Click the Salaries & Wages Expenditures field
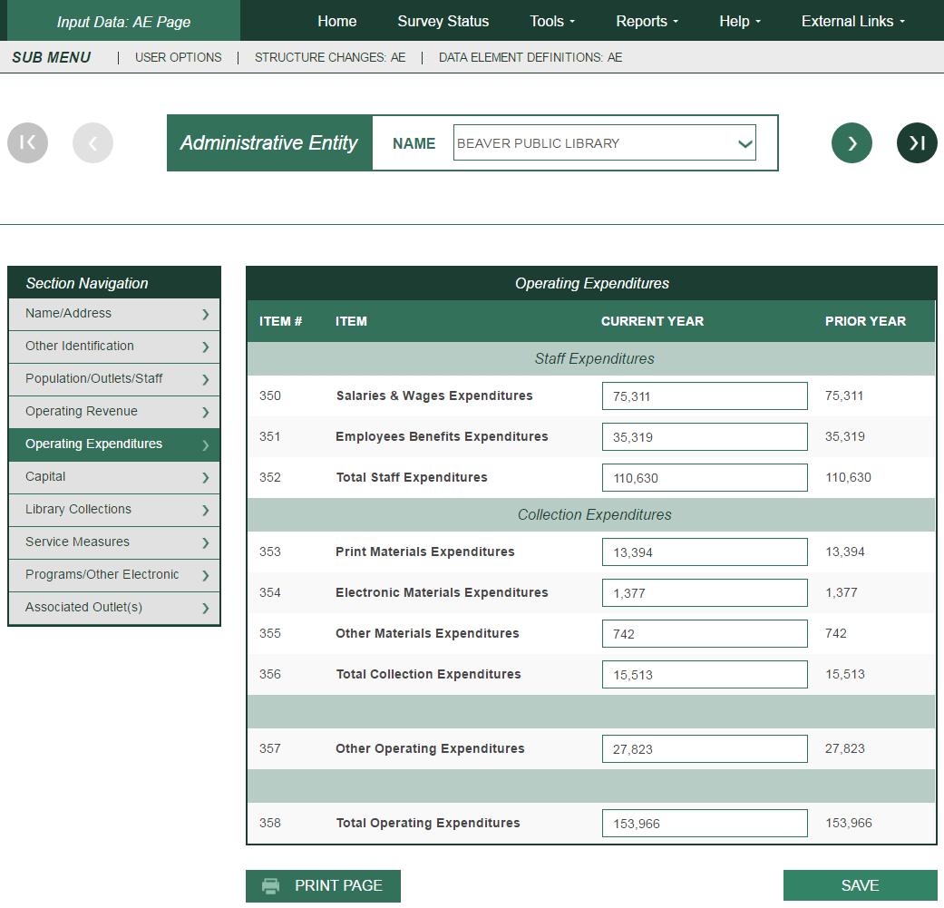The width and height of the screenshot is (944, 908). [x=704, y=396]
